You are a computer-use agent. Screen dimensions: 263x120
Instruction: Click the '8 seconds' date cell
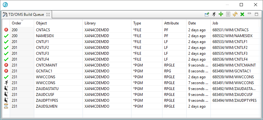(x=199, y=71)
